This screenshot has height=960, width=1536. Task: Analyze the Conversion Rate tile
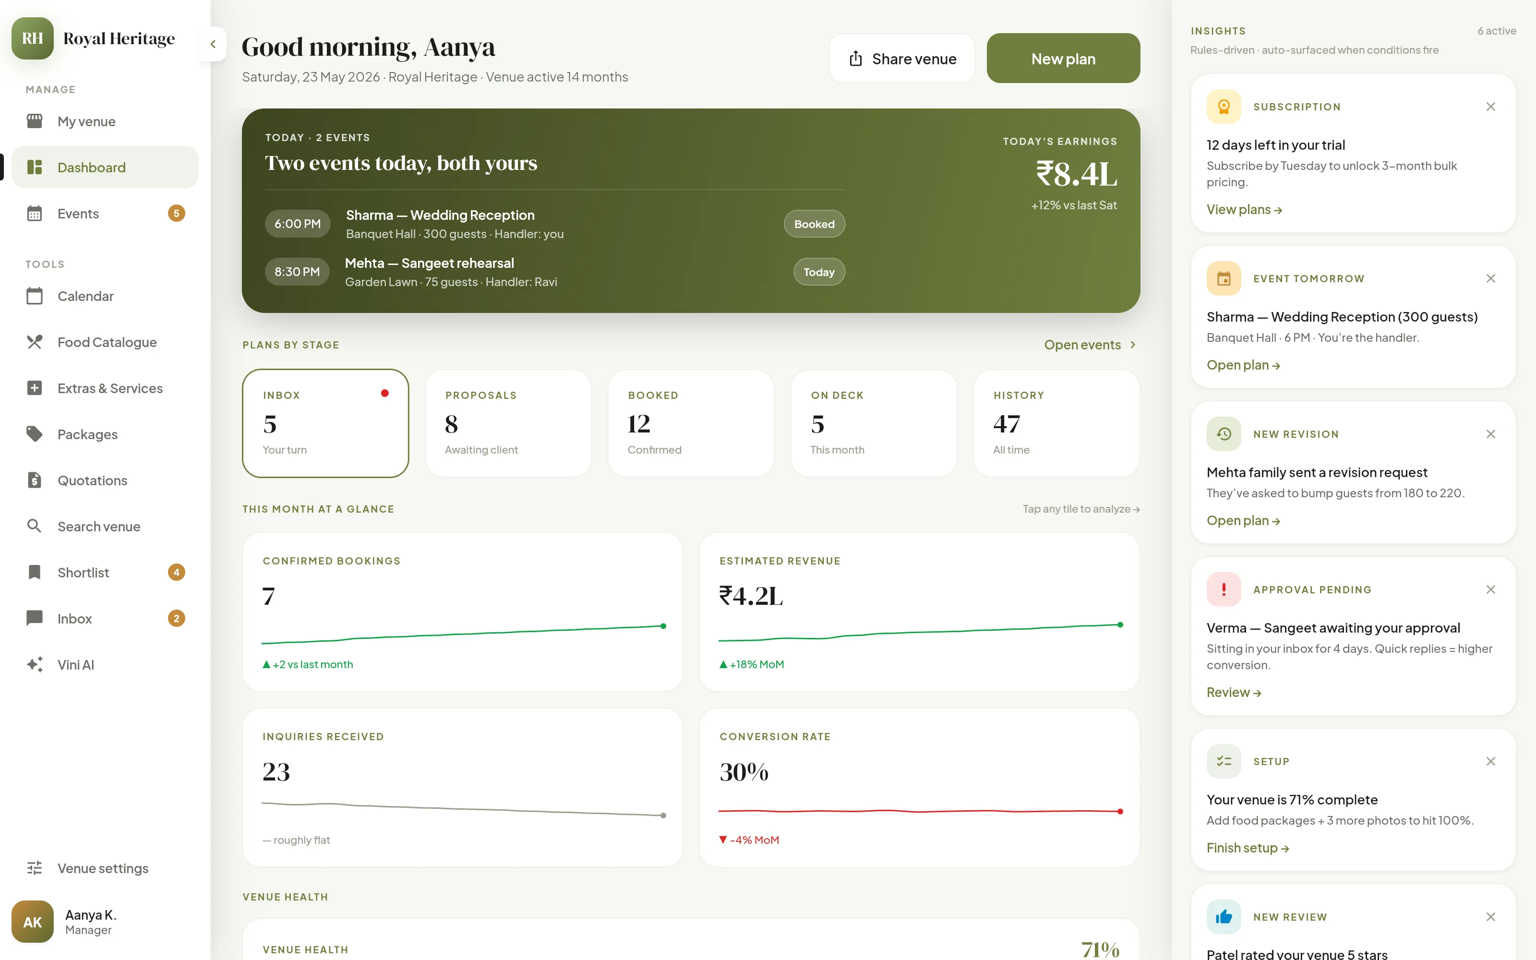point(920,788)
